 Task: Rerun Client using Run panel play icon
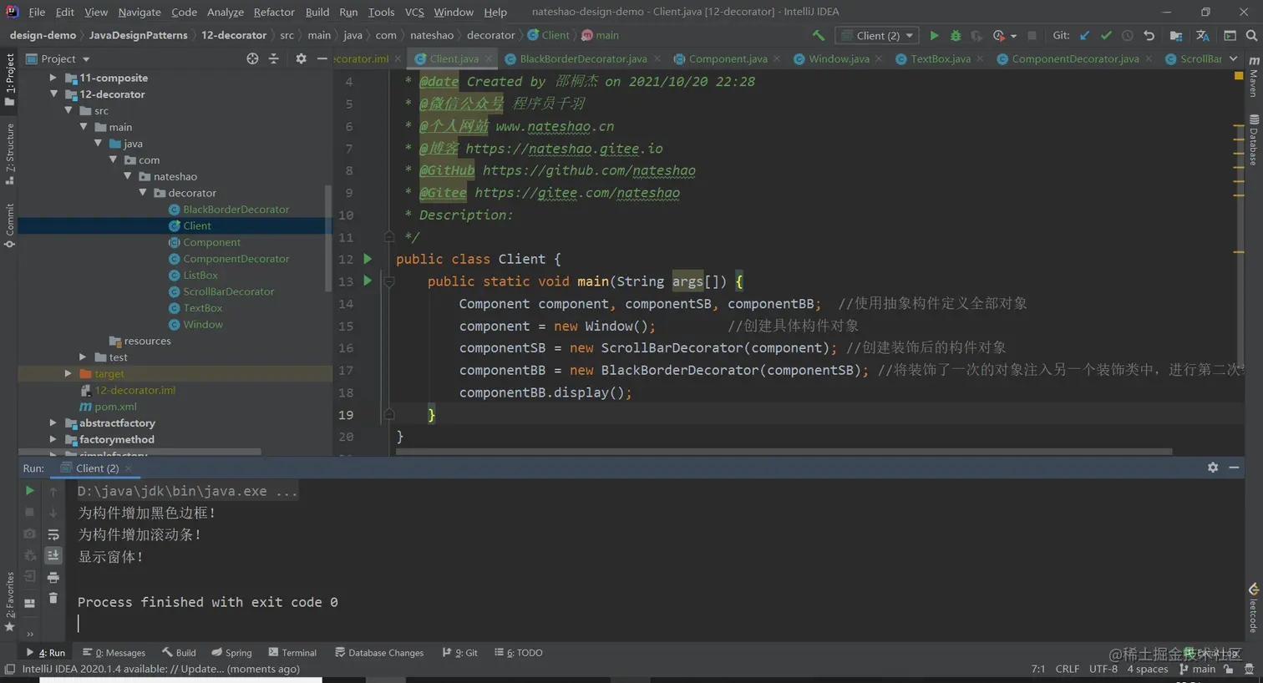[x=29, y=491]
